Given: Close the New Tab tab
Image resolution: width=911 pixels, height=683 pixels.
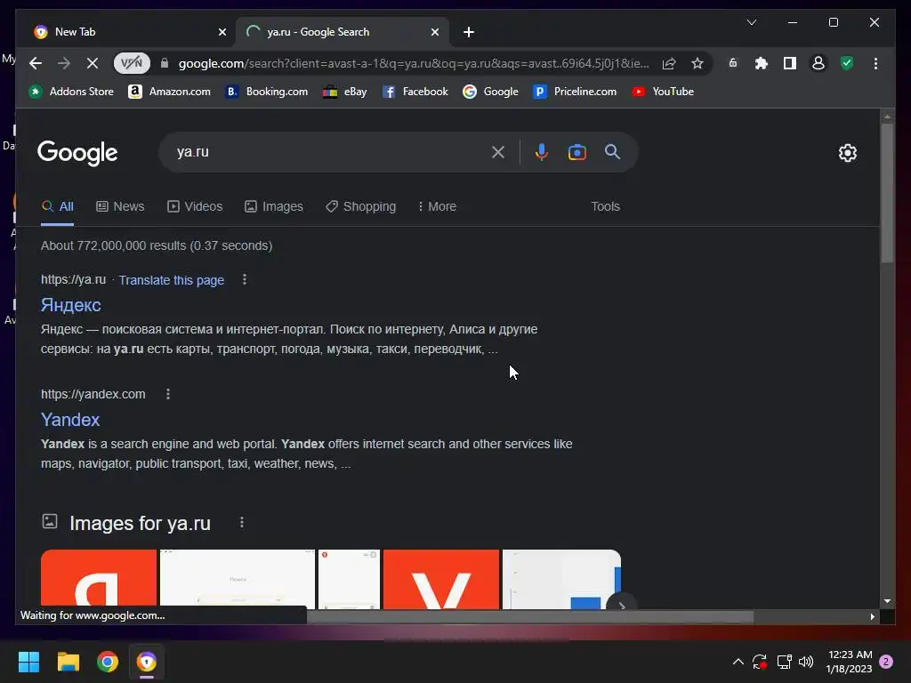Looking at the screenshot, I should point(222,32).
